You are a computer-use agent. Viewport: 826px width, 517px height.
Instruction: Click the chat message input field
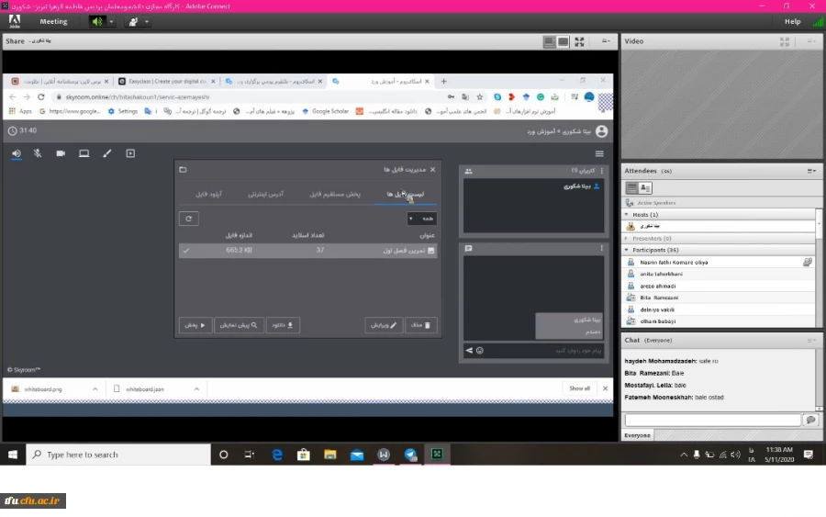coord(712,420)
